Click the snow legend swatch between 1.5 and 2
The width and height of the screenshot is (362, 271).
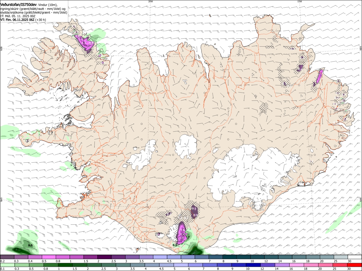pyautogui.click(x=90, y=257)
